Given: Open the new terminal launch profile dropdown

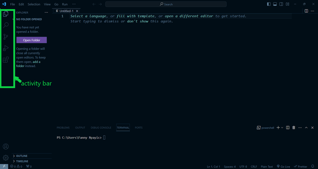Looking at the screenshot, I should tap(282, 128).
